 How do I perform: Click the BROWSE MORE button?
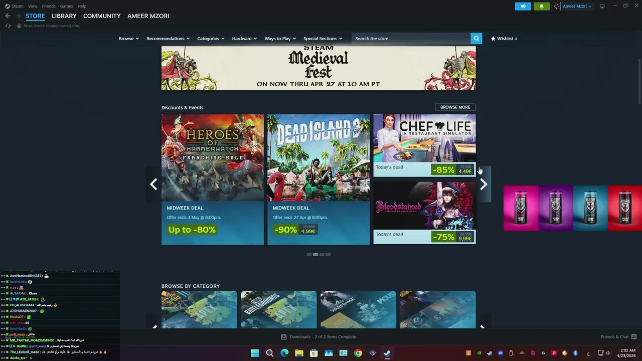[x=455, y=107]
